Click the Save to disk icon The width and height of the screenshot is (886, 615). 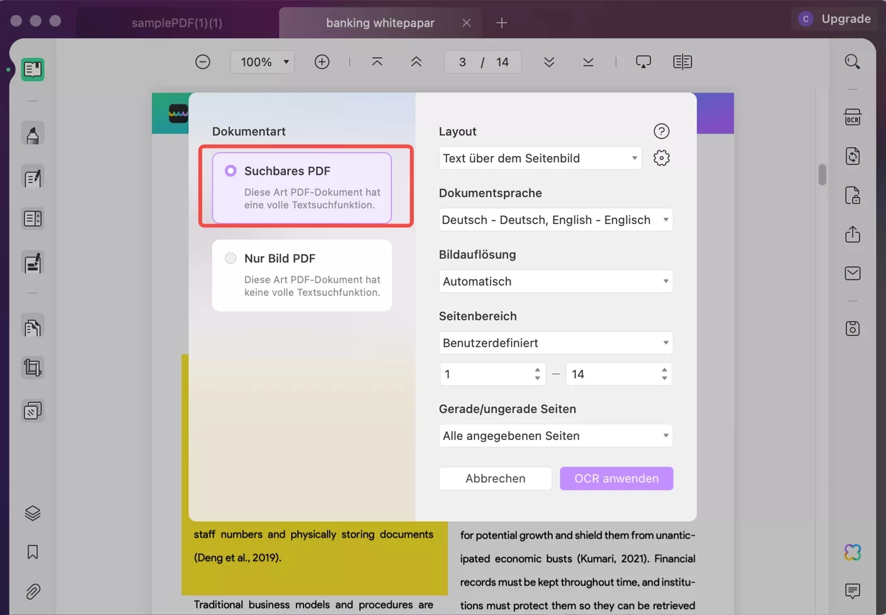point(853,329)
